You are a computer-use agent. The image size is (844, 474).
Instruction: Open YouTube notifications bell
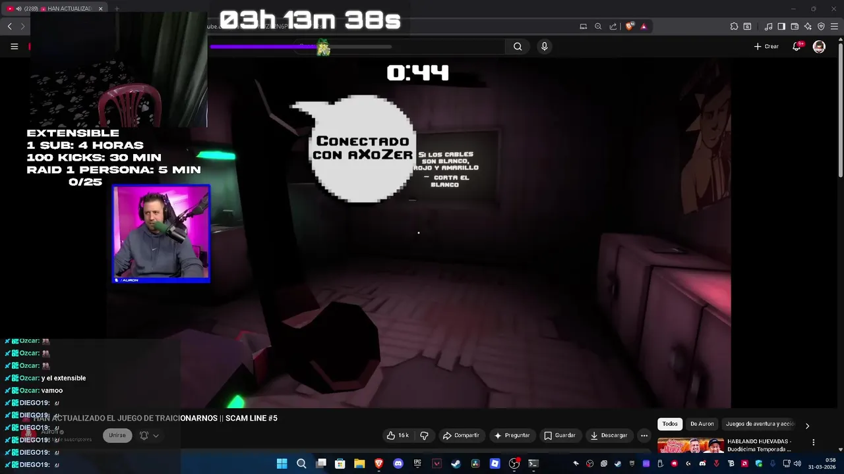(x=797, y=46)
